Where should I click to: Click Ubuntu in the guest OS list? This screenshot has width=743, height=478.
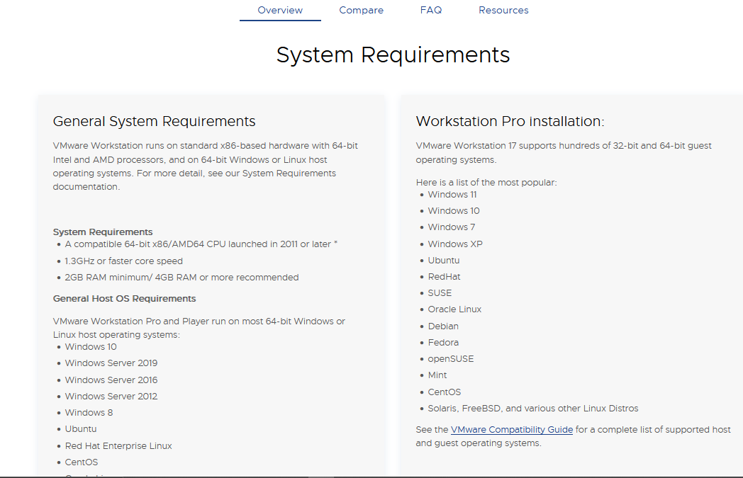pos(444,261)
